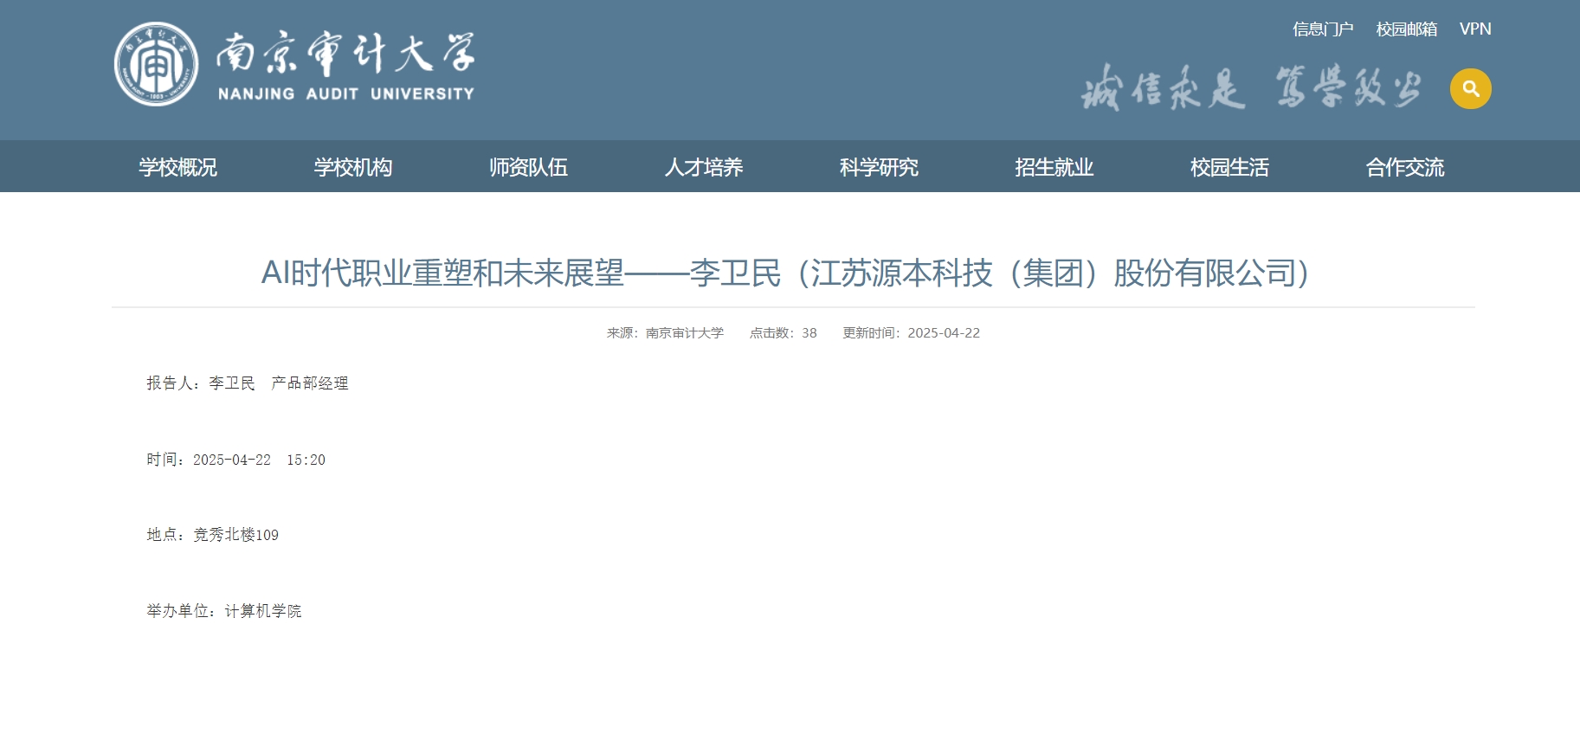Viewport: 1580px width, 740px height.
Task: Click the 举办单位: 计算机学院 line
Action: 224,611
